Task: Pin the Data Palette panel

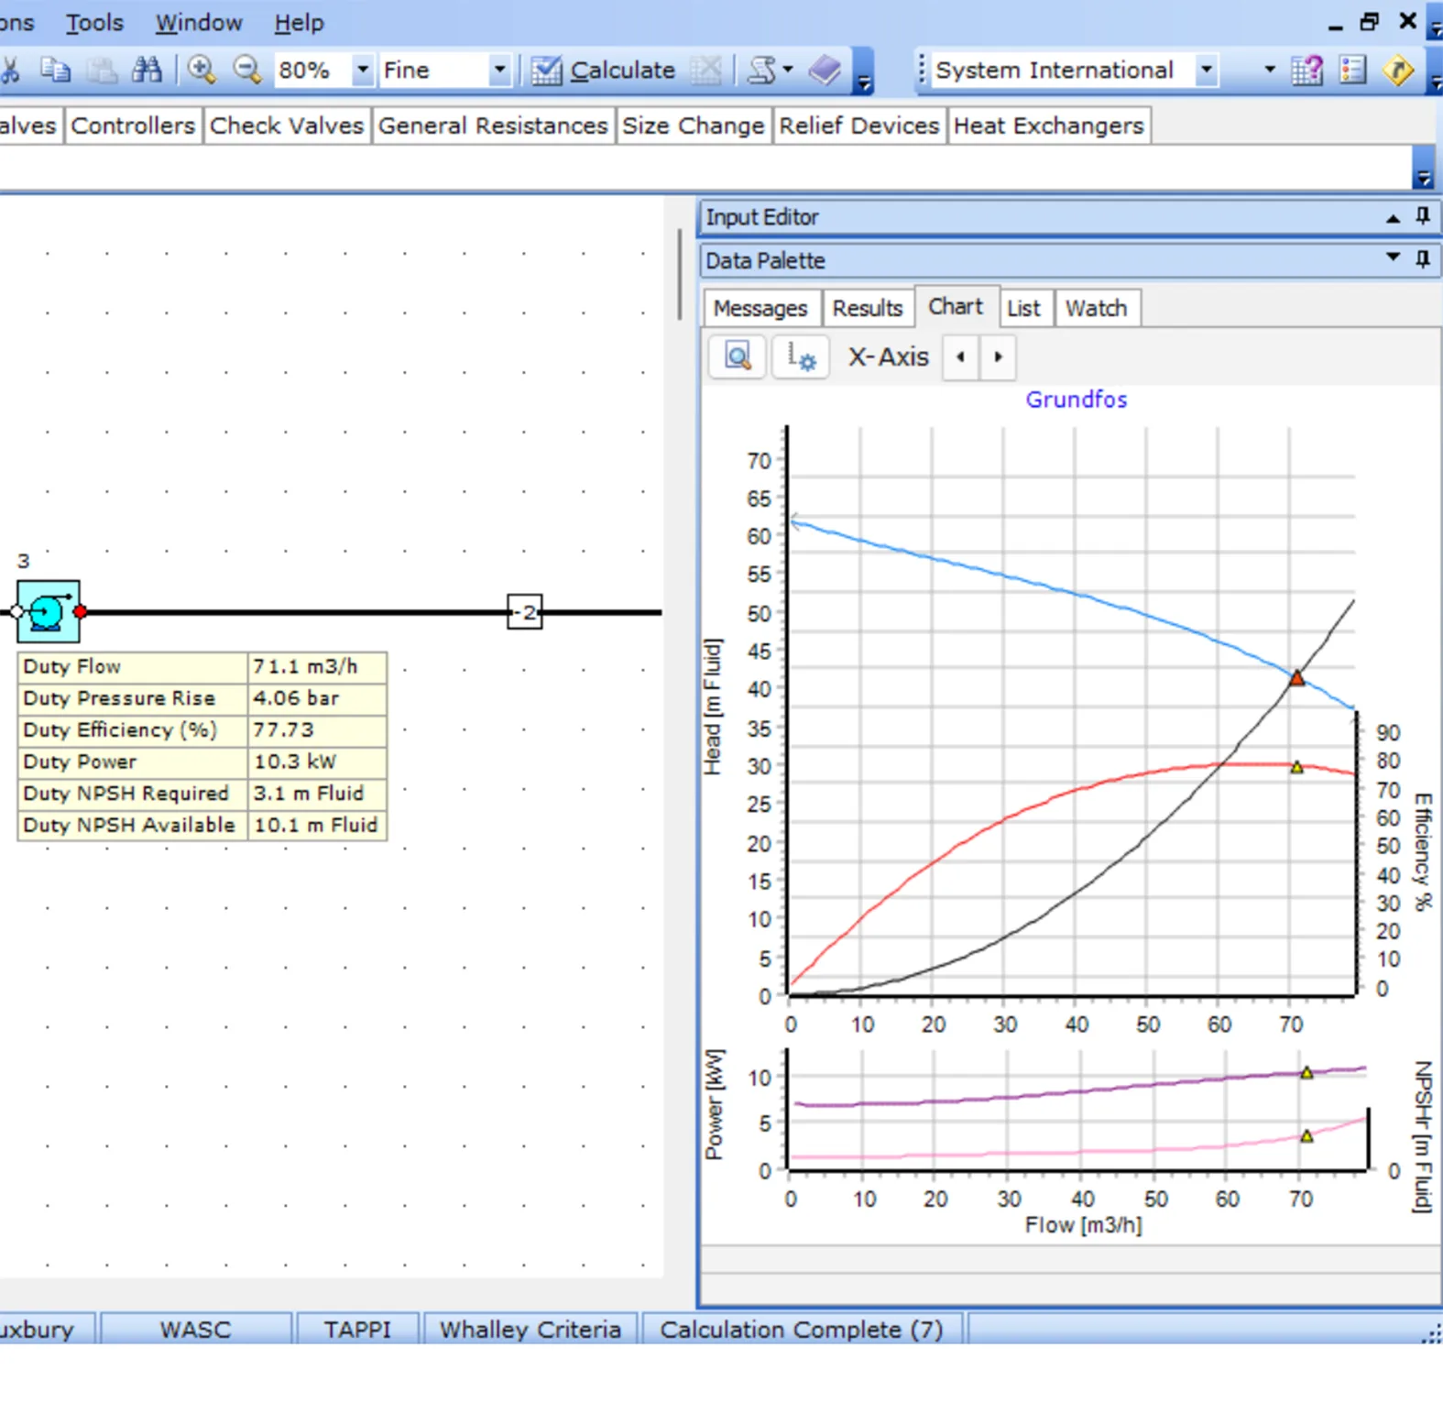Action: [x=1422, y=259]
